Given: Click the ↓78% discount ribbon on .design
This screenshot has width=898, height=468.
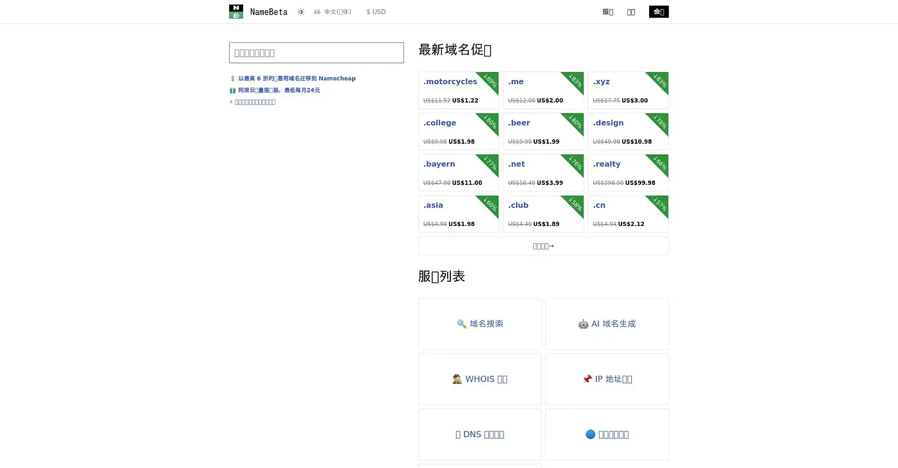Looking at the screenshot, I should [659, 122].
